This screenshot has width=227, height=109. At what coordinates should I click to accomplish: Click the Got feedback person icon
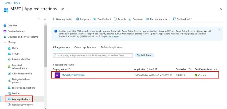coord(174,19)
